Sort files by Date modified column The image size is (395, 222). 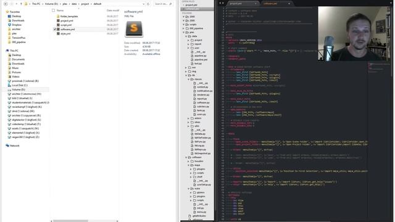tap(112, 10)
